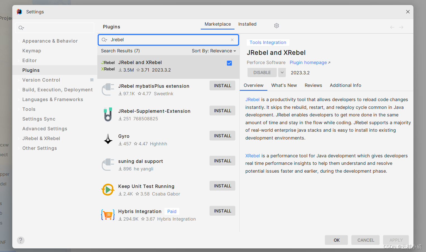Expand the JRebel & XRebel settings node
The height and width of the screenshot is (252, 426).
[x=19, y=139]
